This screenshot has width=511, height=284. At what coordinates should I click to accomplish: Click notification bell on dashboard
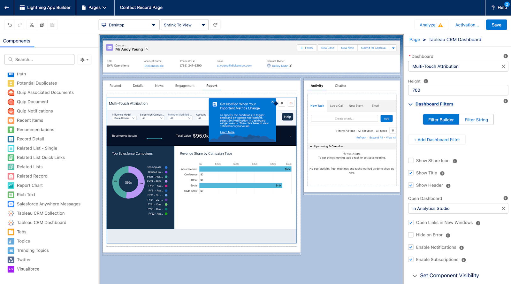282,103
